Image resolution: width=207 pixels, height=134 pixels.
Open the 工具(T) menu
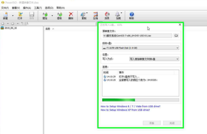tap(38, 8)
